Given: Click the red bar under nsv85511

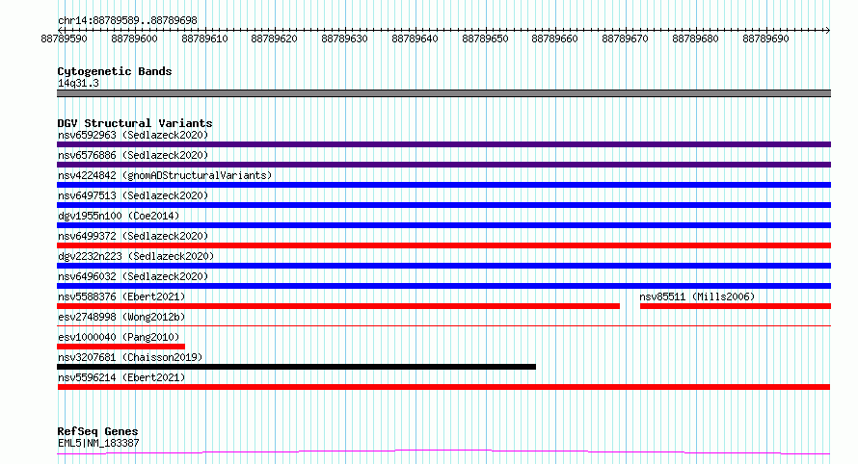Looking at the screenshot, I should 736,306.
